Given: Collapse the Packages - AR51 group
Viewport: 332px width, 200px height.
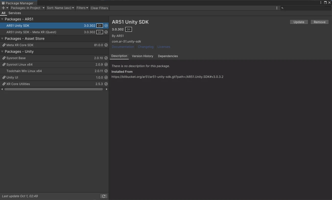Looking at the screenshot, I should pyautogui.click(x=2, y=19).
